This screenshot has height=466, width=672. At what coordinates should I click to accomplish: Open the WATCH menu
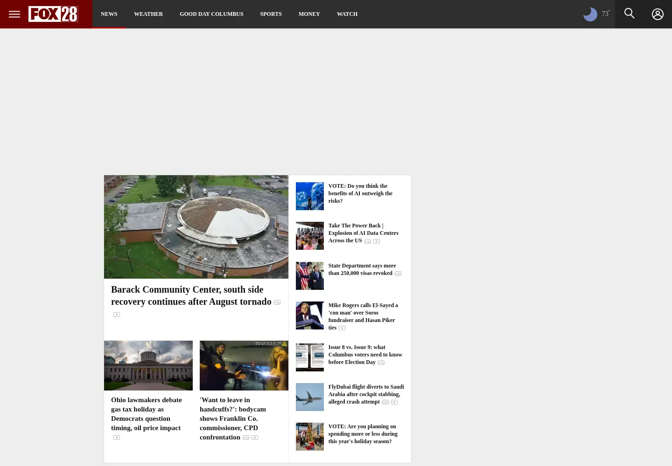pos(347,14)
